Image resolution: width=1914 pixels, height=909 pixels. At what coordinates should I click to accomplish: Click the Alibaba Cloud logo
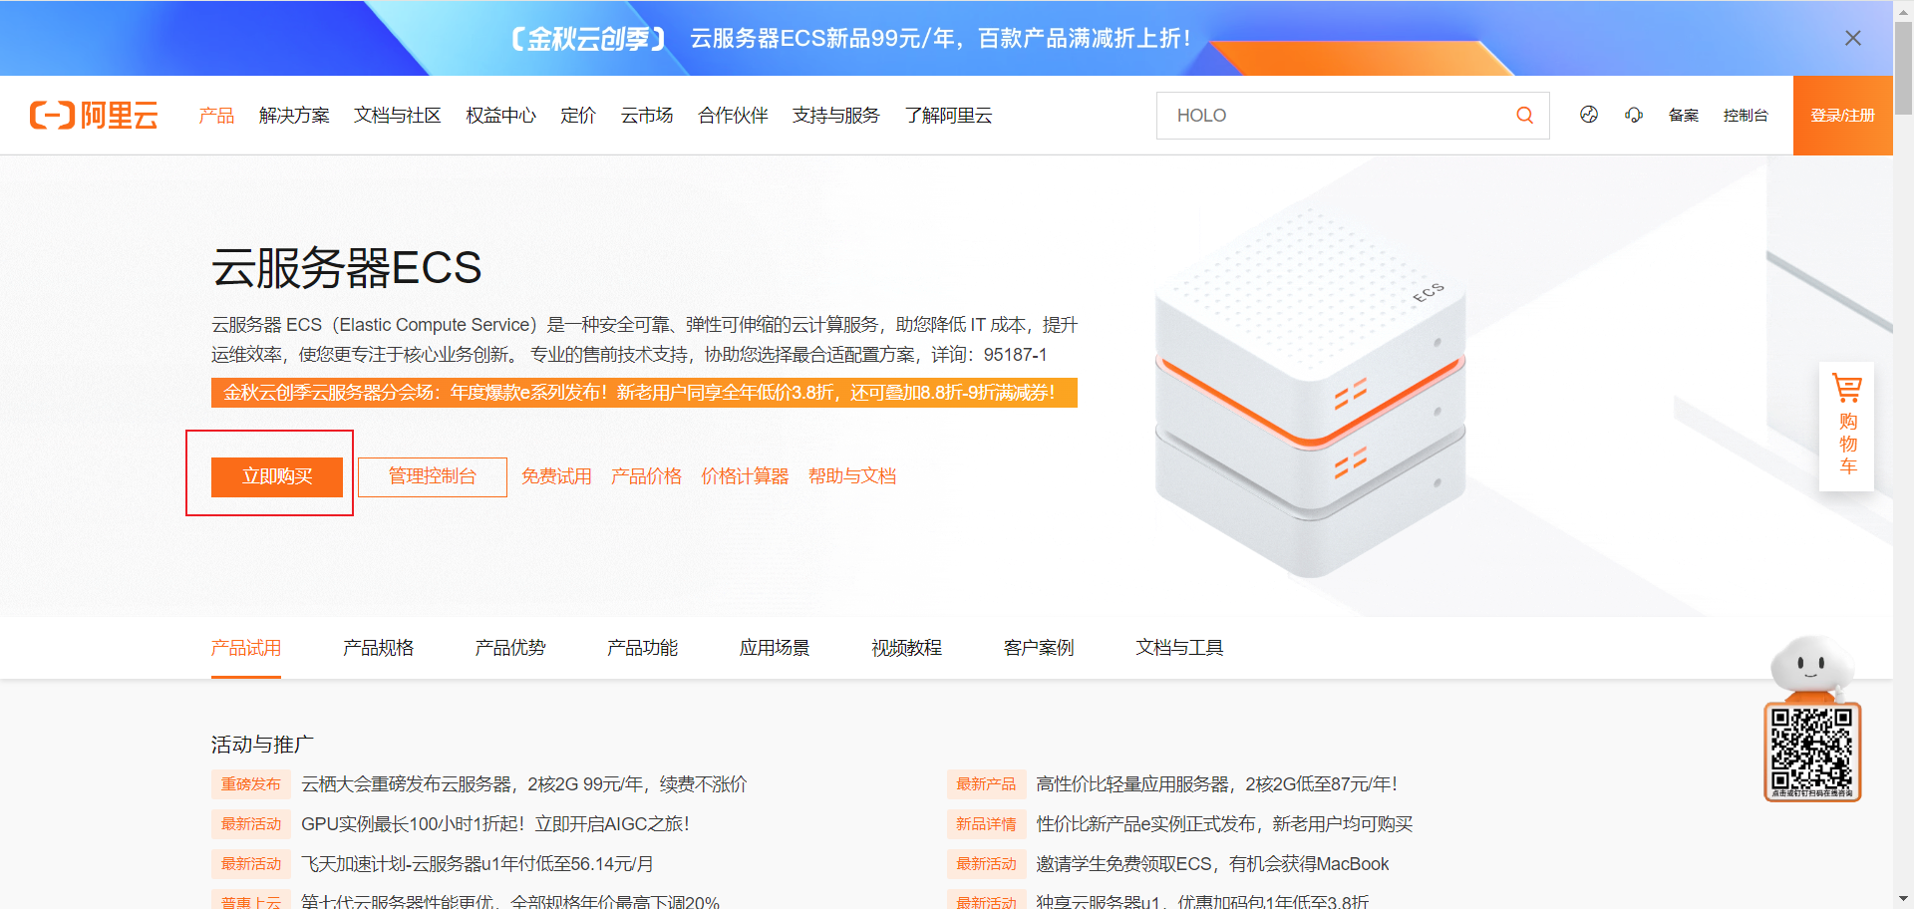click(x=94, y=116)
